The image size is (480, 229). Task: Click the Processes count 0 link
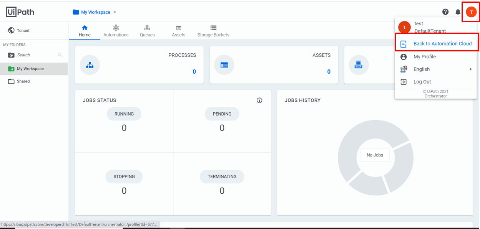click(194, 72)
